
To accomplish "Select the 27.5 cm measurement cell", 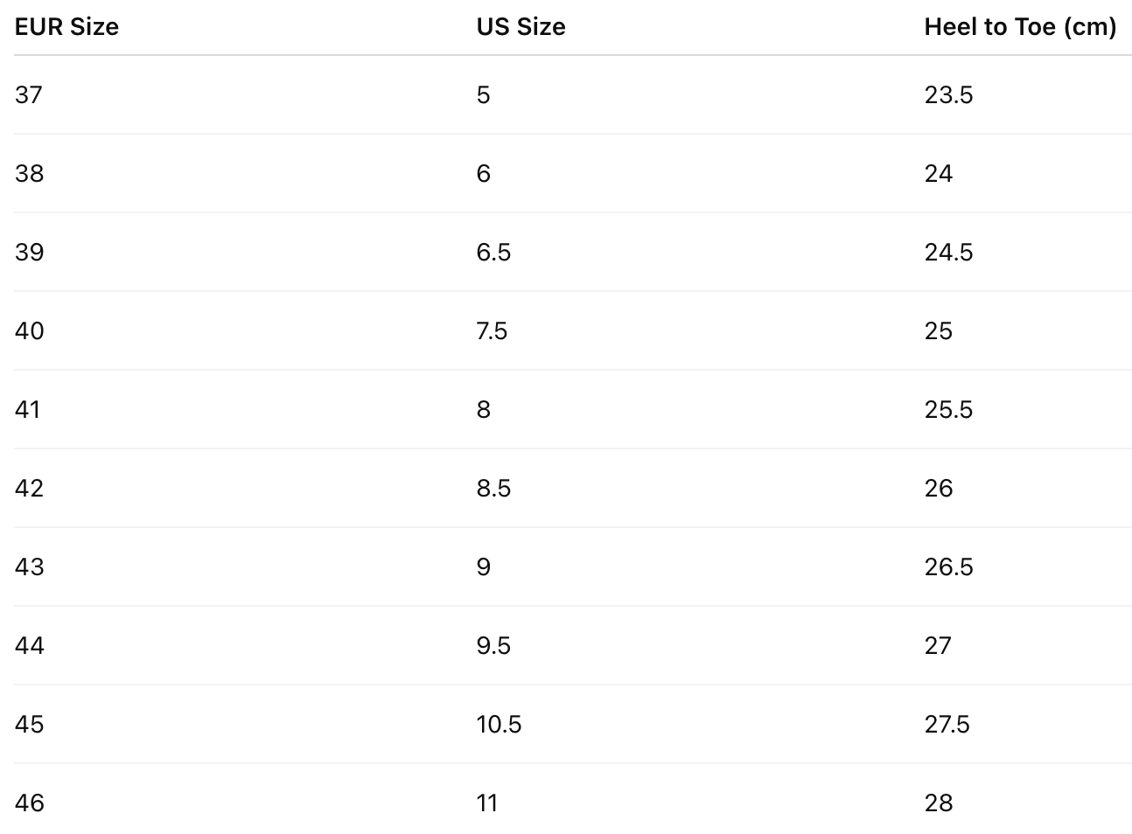I will 947,724.
